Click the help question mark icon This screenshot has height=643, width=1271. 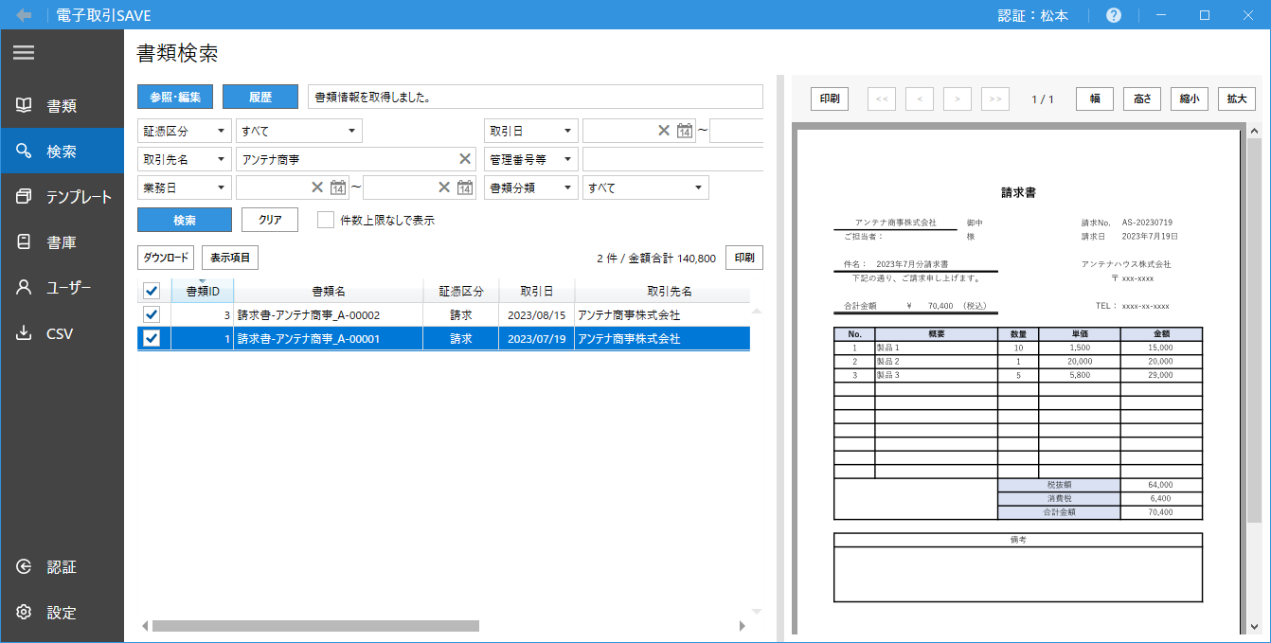[1113, 15]
